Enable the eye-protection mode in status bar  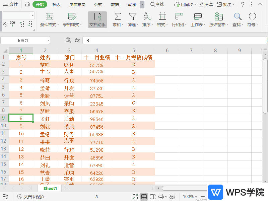point(172,197)
